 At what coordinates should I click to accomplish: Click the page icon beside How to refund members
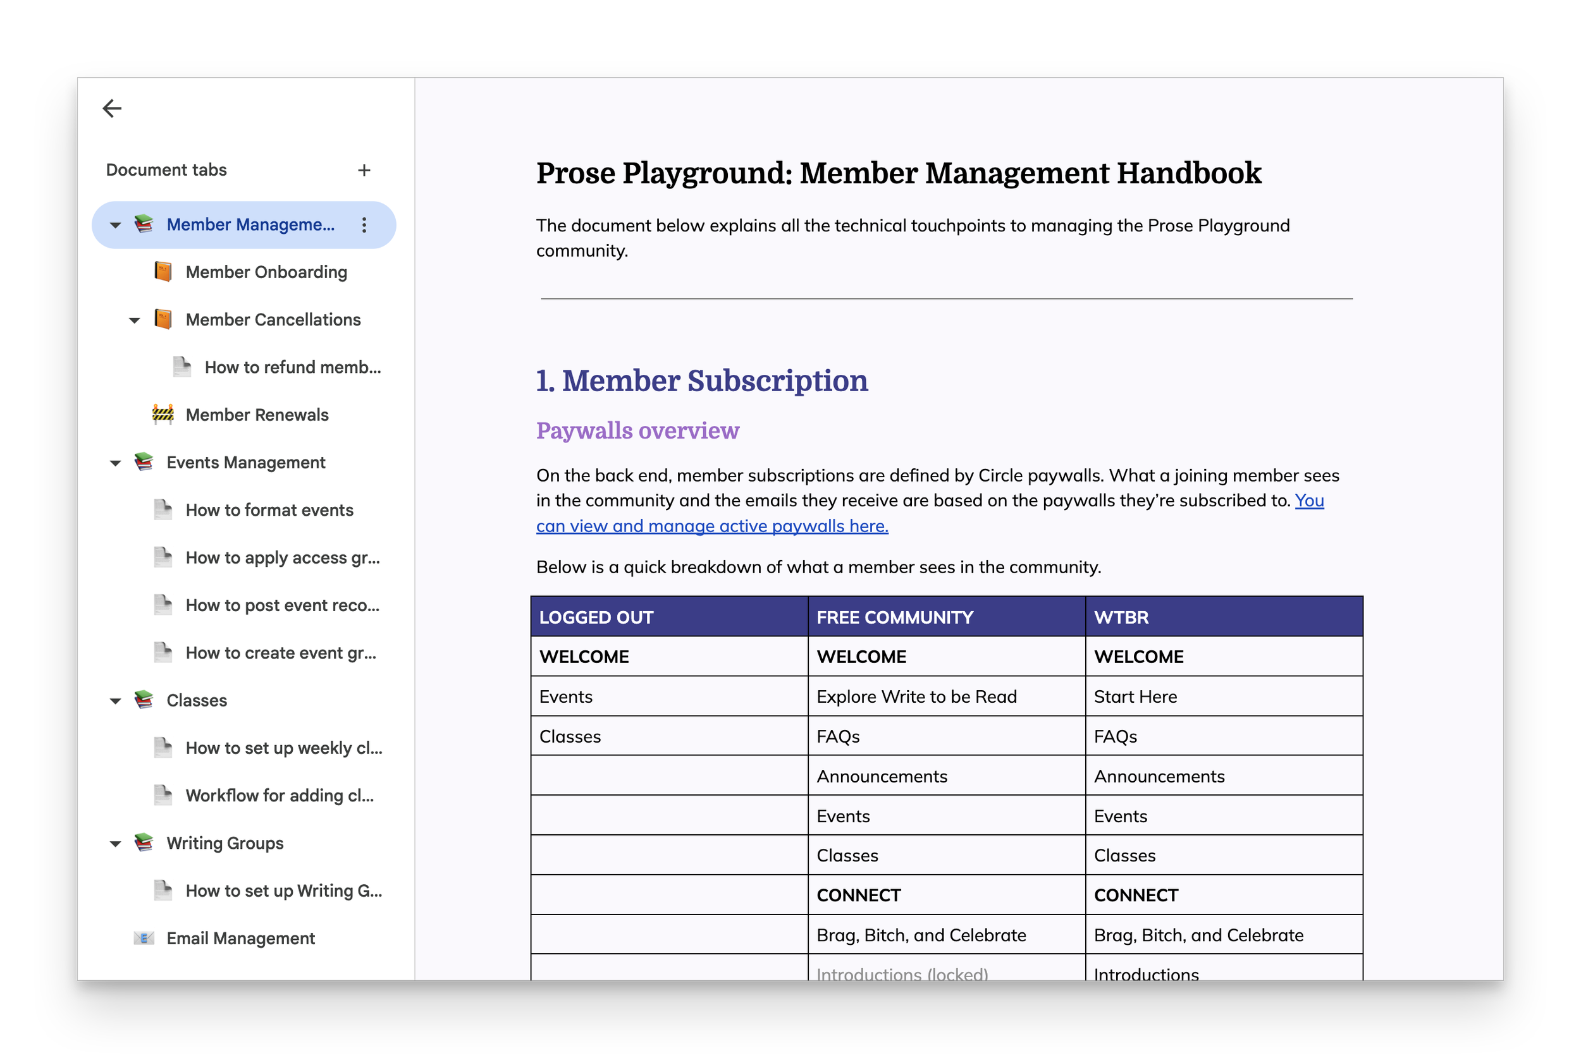coord(181,367)
